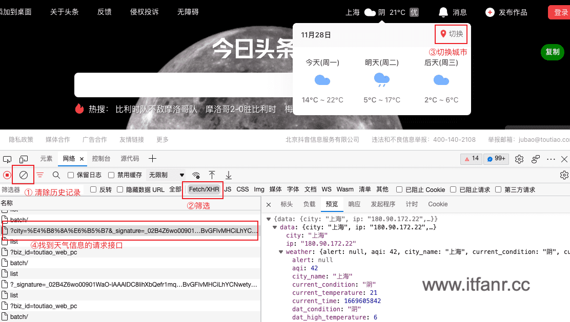Collapse the data: node
This screenshot has height=322, width=570.
pyautogui.click(x=275, y=227)
